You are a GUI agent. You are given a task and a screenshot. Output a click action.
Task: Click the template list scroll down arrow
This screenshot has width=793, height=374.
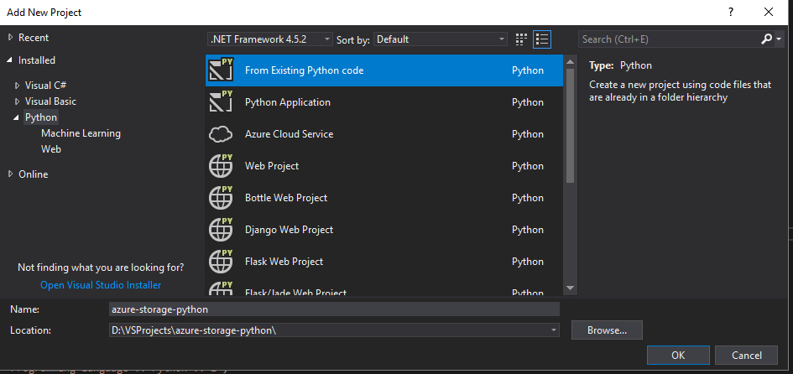tap(570, 288)
